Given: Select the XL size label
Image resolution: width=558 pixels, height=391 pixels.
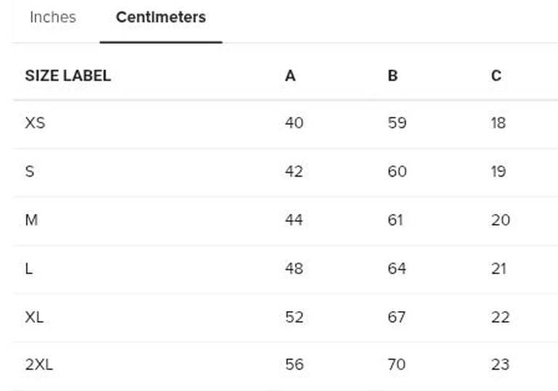Looking at the screenshot, I should [x=35, y=318].
